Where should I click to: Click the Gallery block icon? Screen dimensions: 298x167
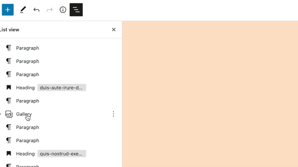coord(9,114)
